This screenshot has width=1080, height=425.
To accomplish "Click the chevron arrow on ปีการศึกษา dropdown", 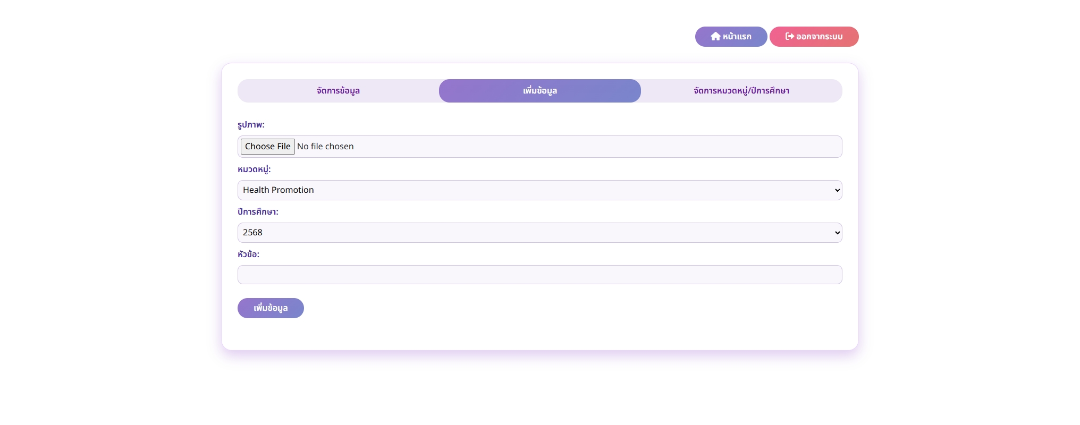I will click(x=837, y=233).
